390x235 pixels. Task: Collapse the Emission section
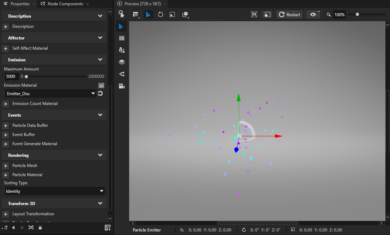(x=100, y=60)
